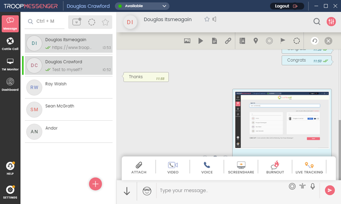Viewport: 341px width, 204px height.
Task: Click the chat vertical scrollbar
Action: (x=340, y=149)
